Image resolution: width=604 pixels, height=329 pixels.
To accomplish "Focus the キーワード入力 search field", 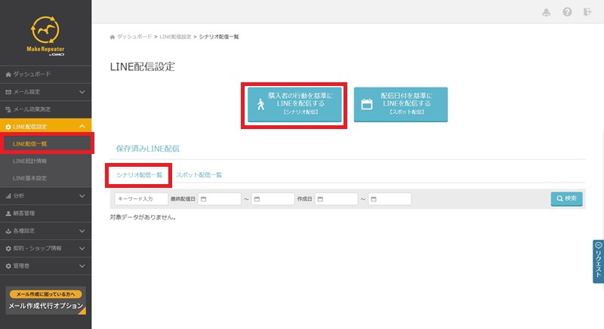I will 141,199.
